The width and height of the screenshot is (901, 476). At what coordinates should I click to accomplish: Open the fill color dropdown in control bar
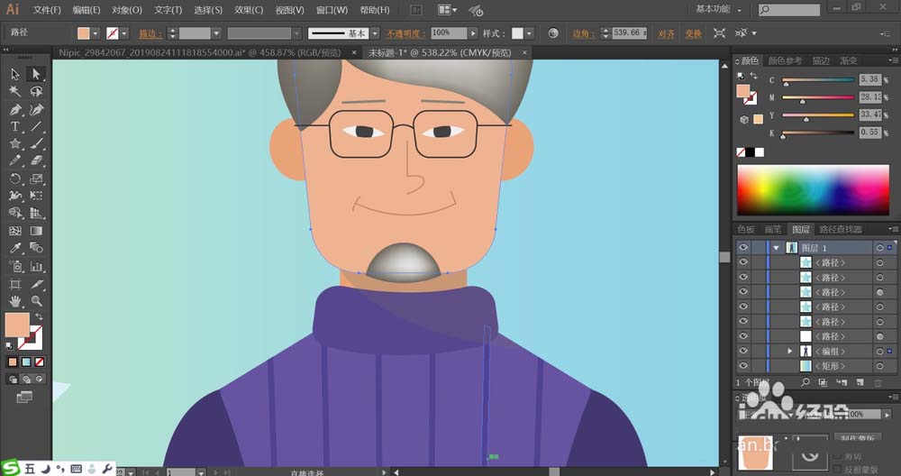(x=96, y=33)
